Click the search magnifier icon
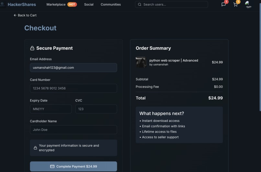The image size is (261, 172). (x=140, y=5)
